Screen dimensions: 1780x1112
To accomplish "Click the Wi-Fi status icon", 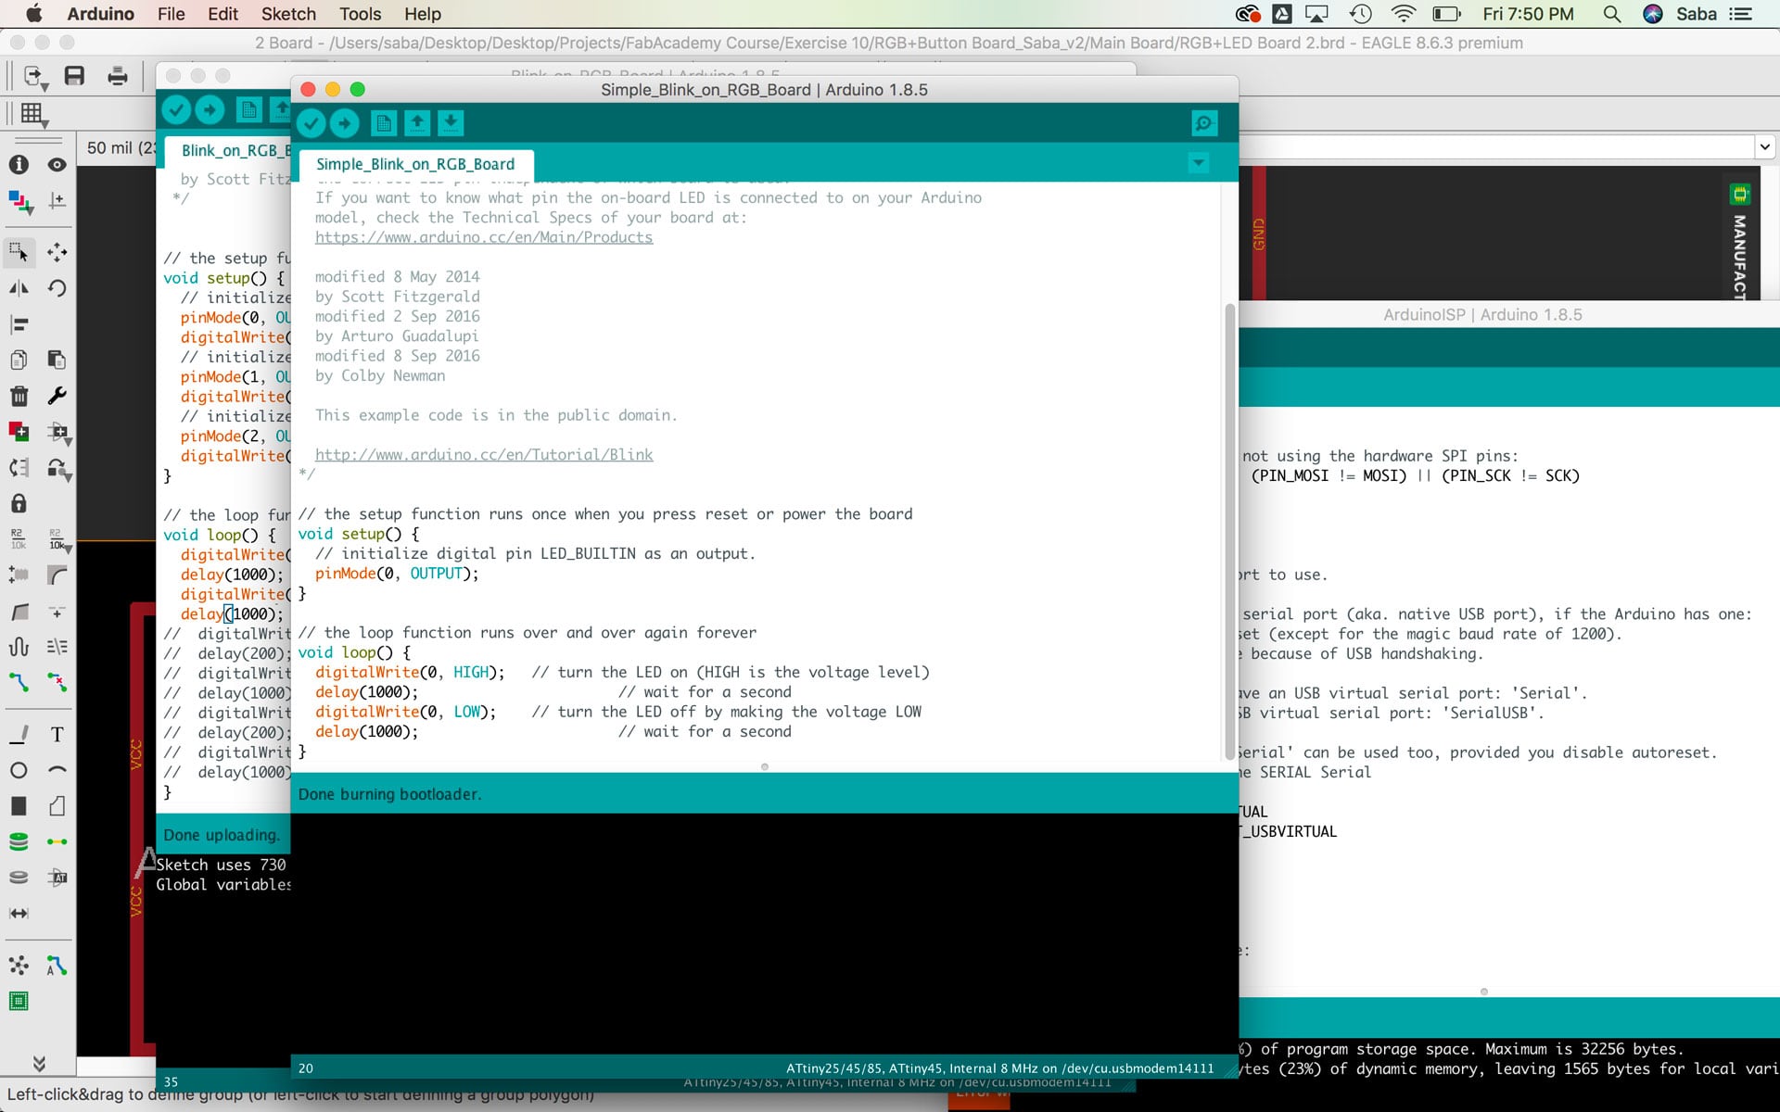I will coord(1404,14).
